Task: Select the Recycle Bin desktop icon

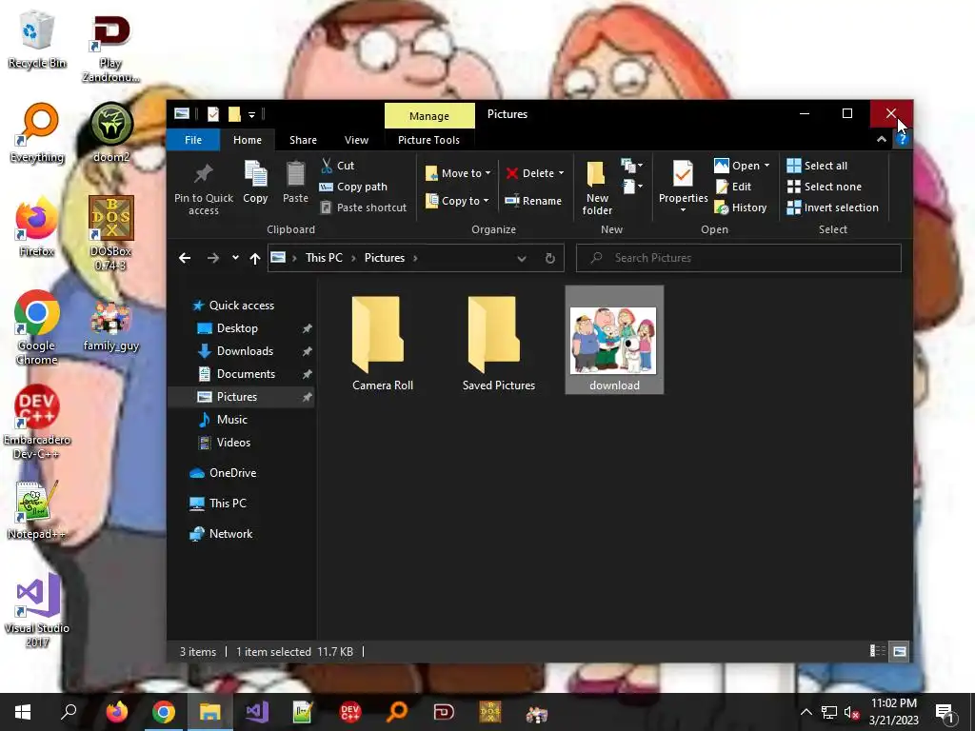Action: tap(37, 39)
